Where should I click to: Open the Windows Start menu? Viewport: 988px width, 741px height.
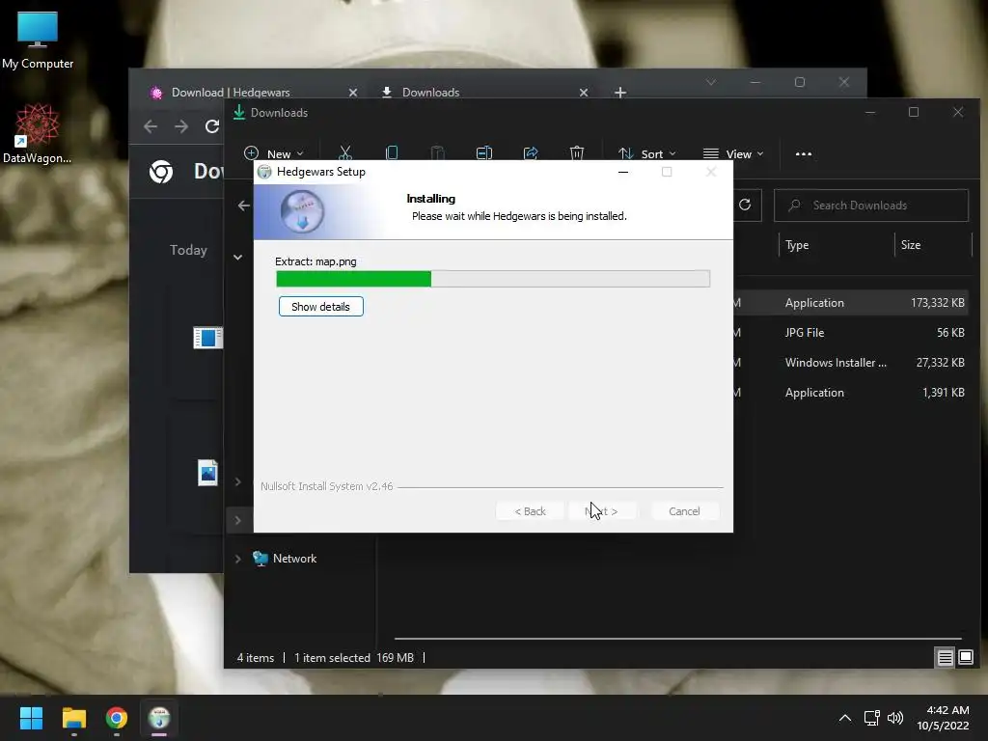[31, 718]
